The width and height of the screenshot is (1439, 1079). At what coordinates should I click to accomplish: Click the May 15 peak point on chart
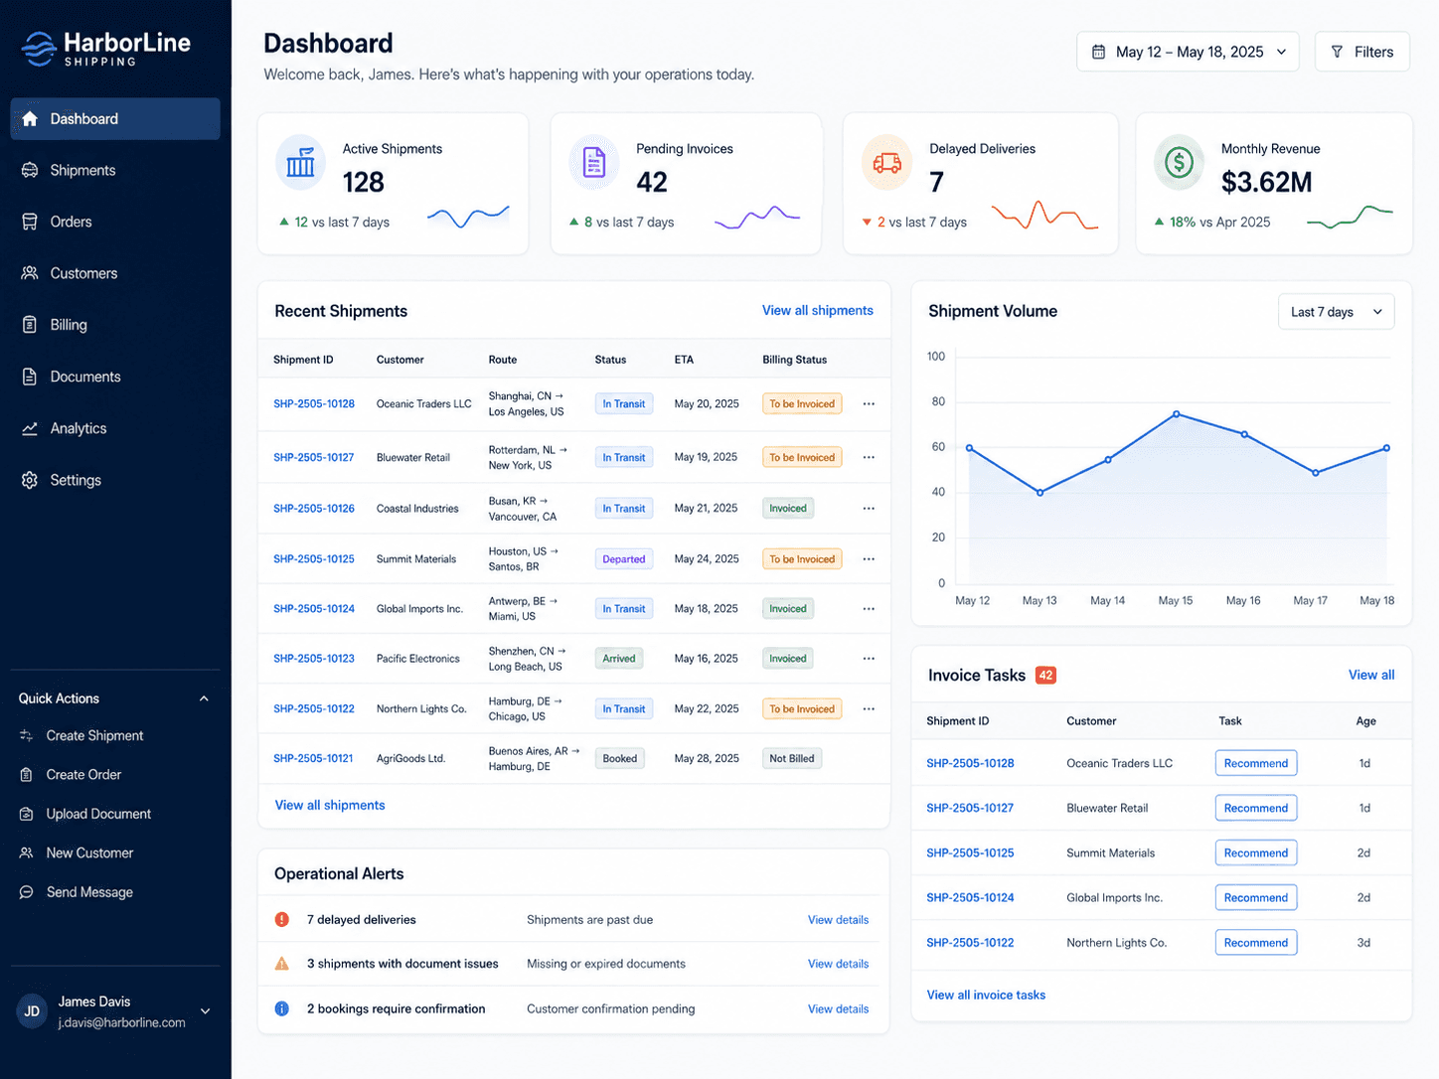pos(1177,414)
